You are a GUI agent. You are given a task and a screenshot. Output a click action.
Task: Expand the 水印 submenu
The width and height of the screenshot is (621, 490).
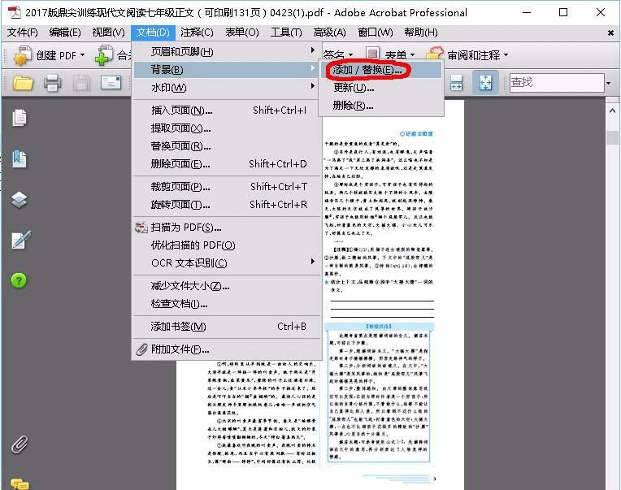click(x=227, y=87)
